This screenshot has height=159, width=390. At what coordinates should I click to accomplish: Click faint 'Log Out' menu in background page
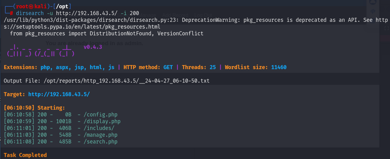tap(203, 15)
